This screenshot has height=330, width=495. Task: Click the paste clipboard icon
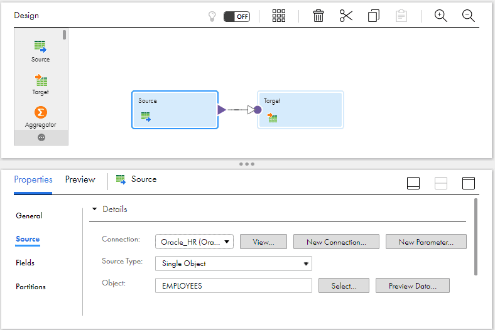(x=401, y=16)
